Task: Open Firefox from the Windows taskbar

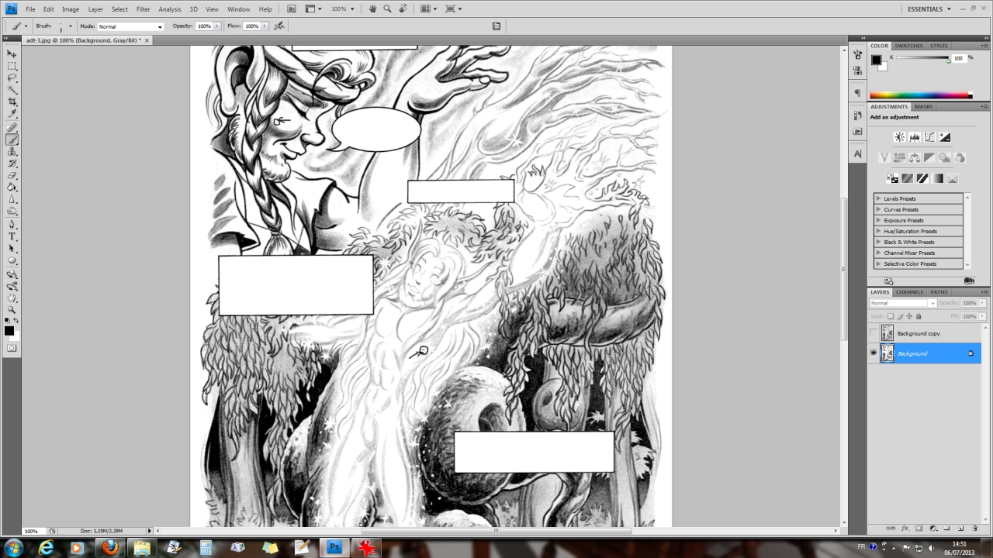Action: click(x=109, y=548)
